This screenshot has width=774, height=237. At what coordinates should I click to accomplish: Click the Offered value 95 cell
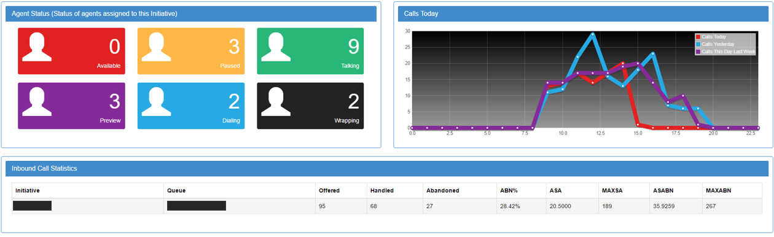tap(341, 206)
